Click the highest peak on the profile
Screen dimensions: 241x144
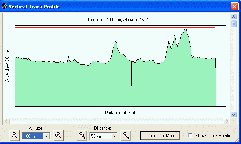point(186,28)
